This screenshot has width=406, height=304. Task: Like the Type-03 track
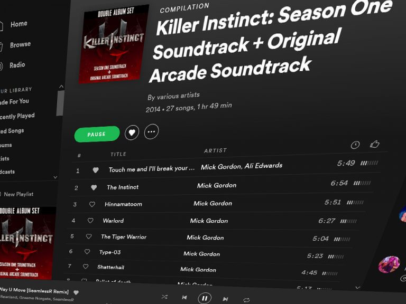(x=87, y=252)
